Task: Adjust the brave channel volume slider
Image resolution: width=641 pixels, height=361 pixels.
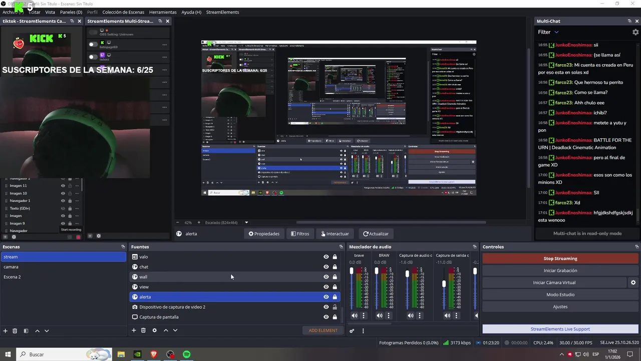Action: (352, 271)
